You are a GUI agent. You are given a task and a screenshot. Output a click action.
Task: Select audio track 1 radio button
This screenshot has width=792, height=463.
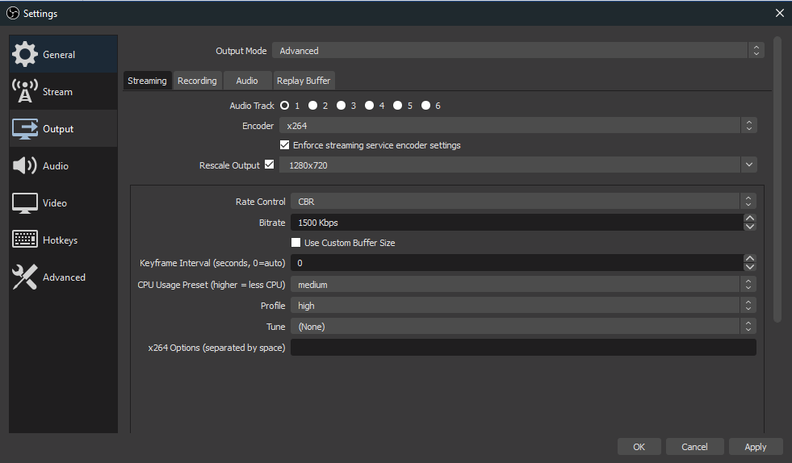coord(285,106)
